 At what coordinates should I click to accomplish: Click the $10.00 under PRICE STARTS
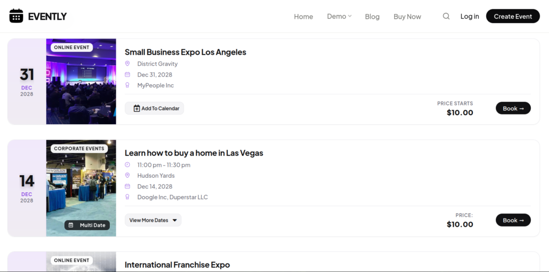tap(459, 112)
